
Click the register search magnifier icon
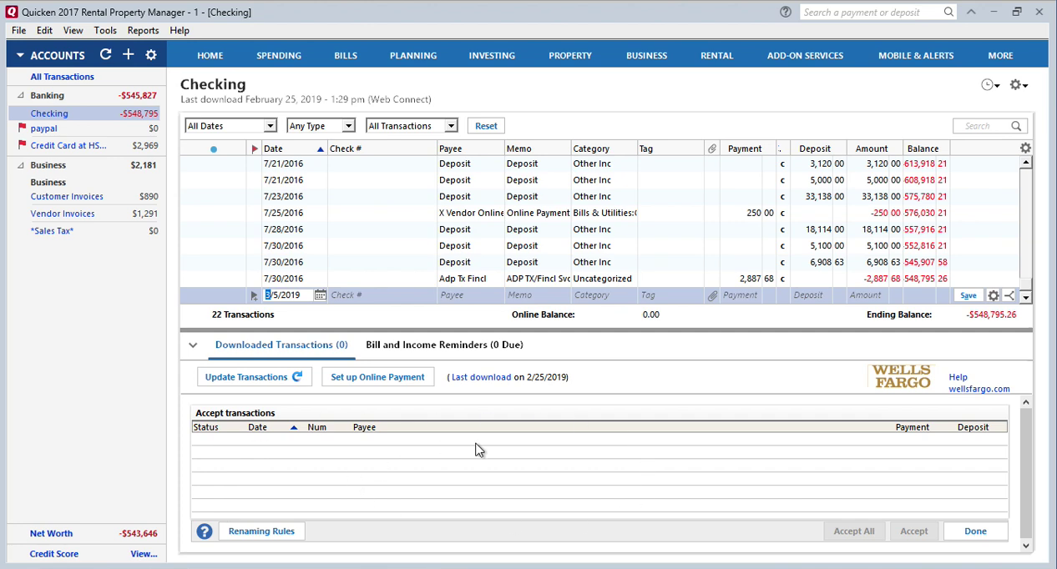1016,126
